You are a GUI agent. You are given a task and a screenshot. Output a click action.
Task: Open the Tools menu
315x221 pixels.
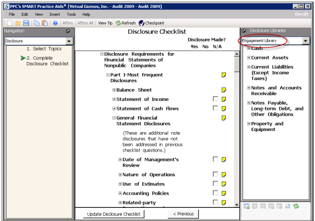[71, 13]
